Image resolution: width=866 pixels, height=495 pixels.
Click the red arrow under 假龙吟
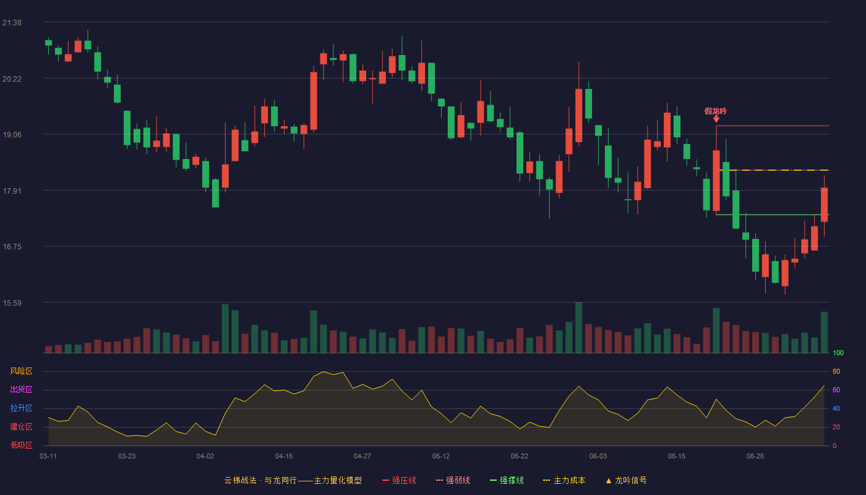(716, 119)
